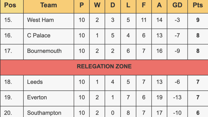Select Bournemouth's goal difference of -9
Image resolution: width=208 pixels, height=117 pixels.
coord(177,51)
